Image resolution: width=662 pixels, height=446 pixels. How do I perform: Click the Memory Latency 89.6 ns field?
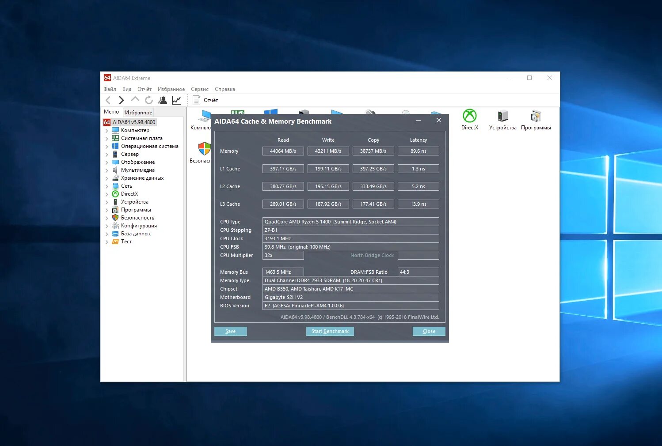(x=419, y=151)
